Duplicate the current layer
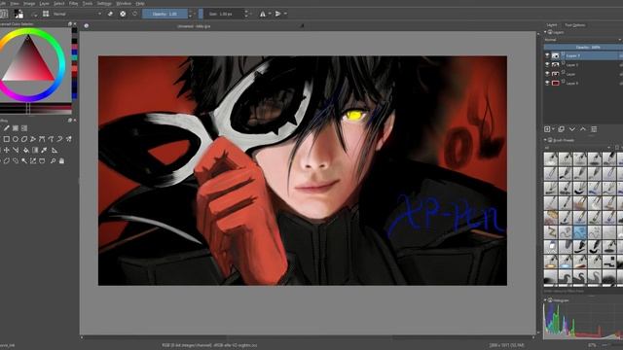Screen dimensions: 623x350 pos(561,129)
